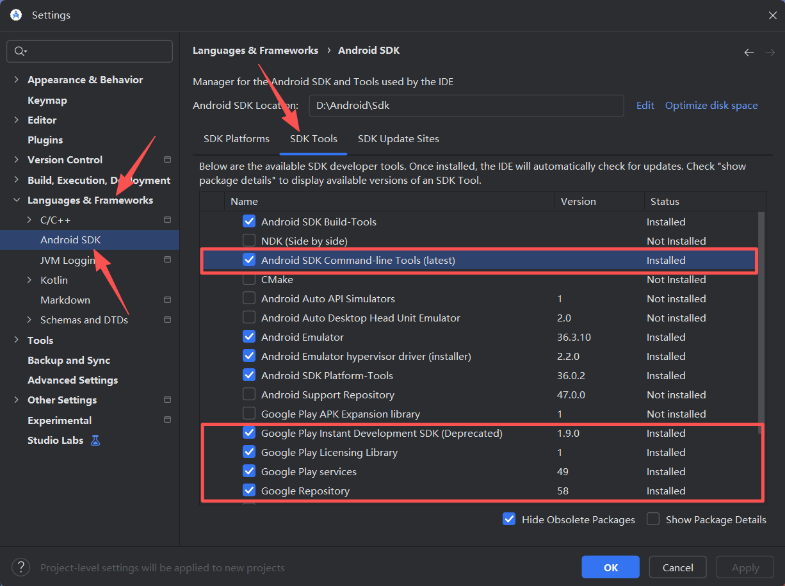Image resolution: width=785 pixels, height=586 pixels.
Task: Check Google Play APK Expansion library checkbox
Action: (249, 414)
